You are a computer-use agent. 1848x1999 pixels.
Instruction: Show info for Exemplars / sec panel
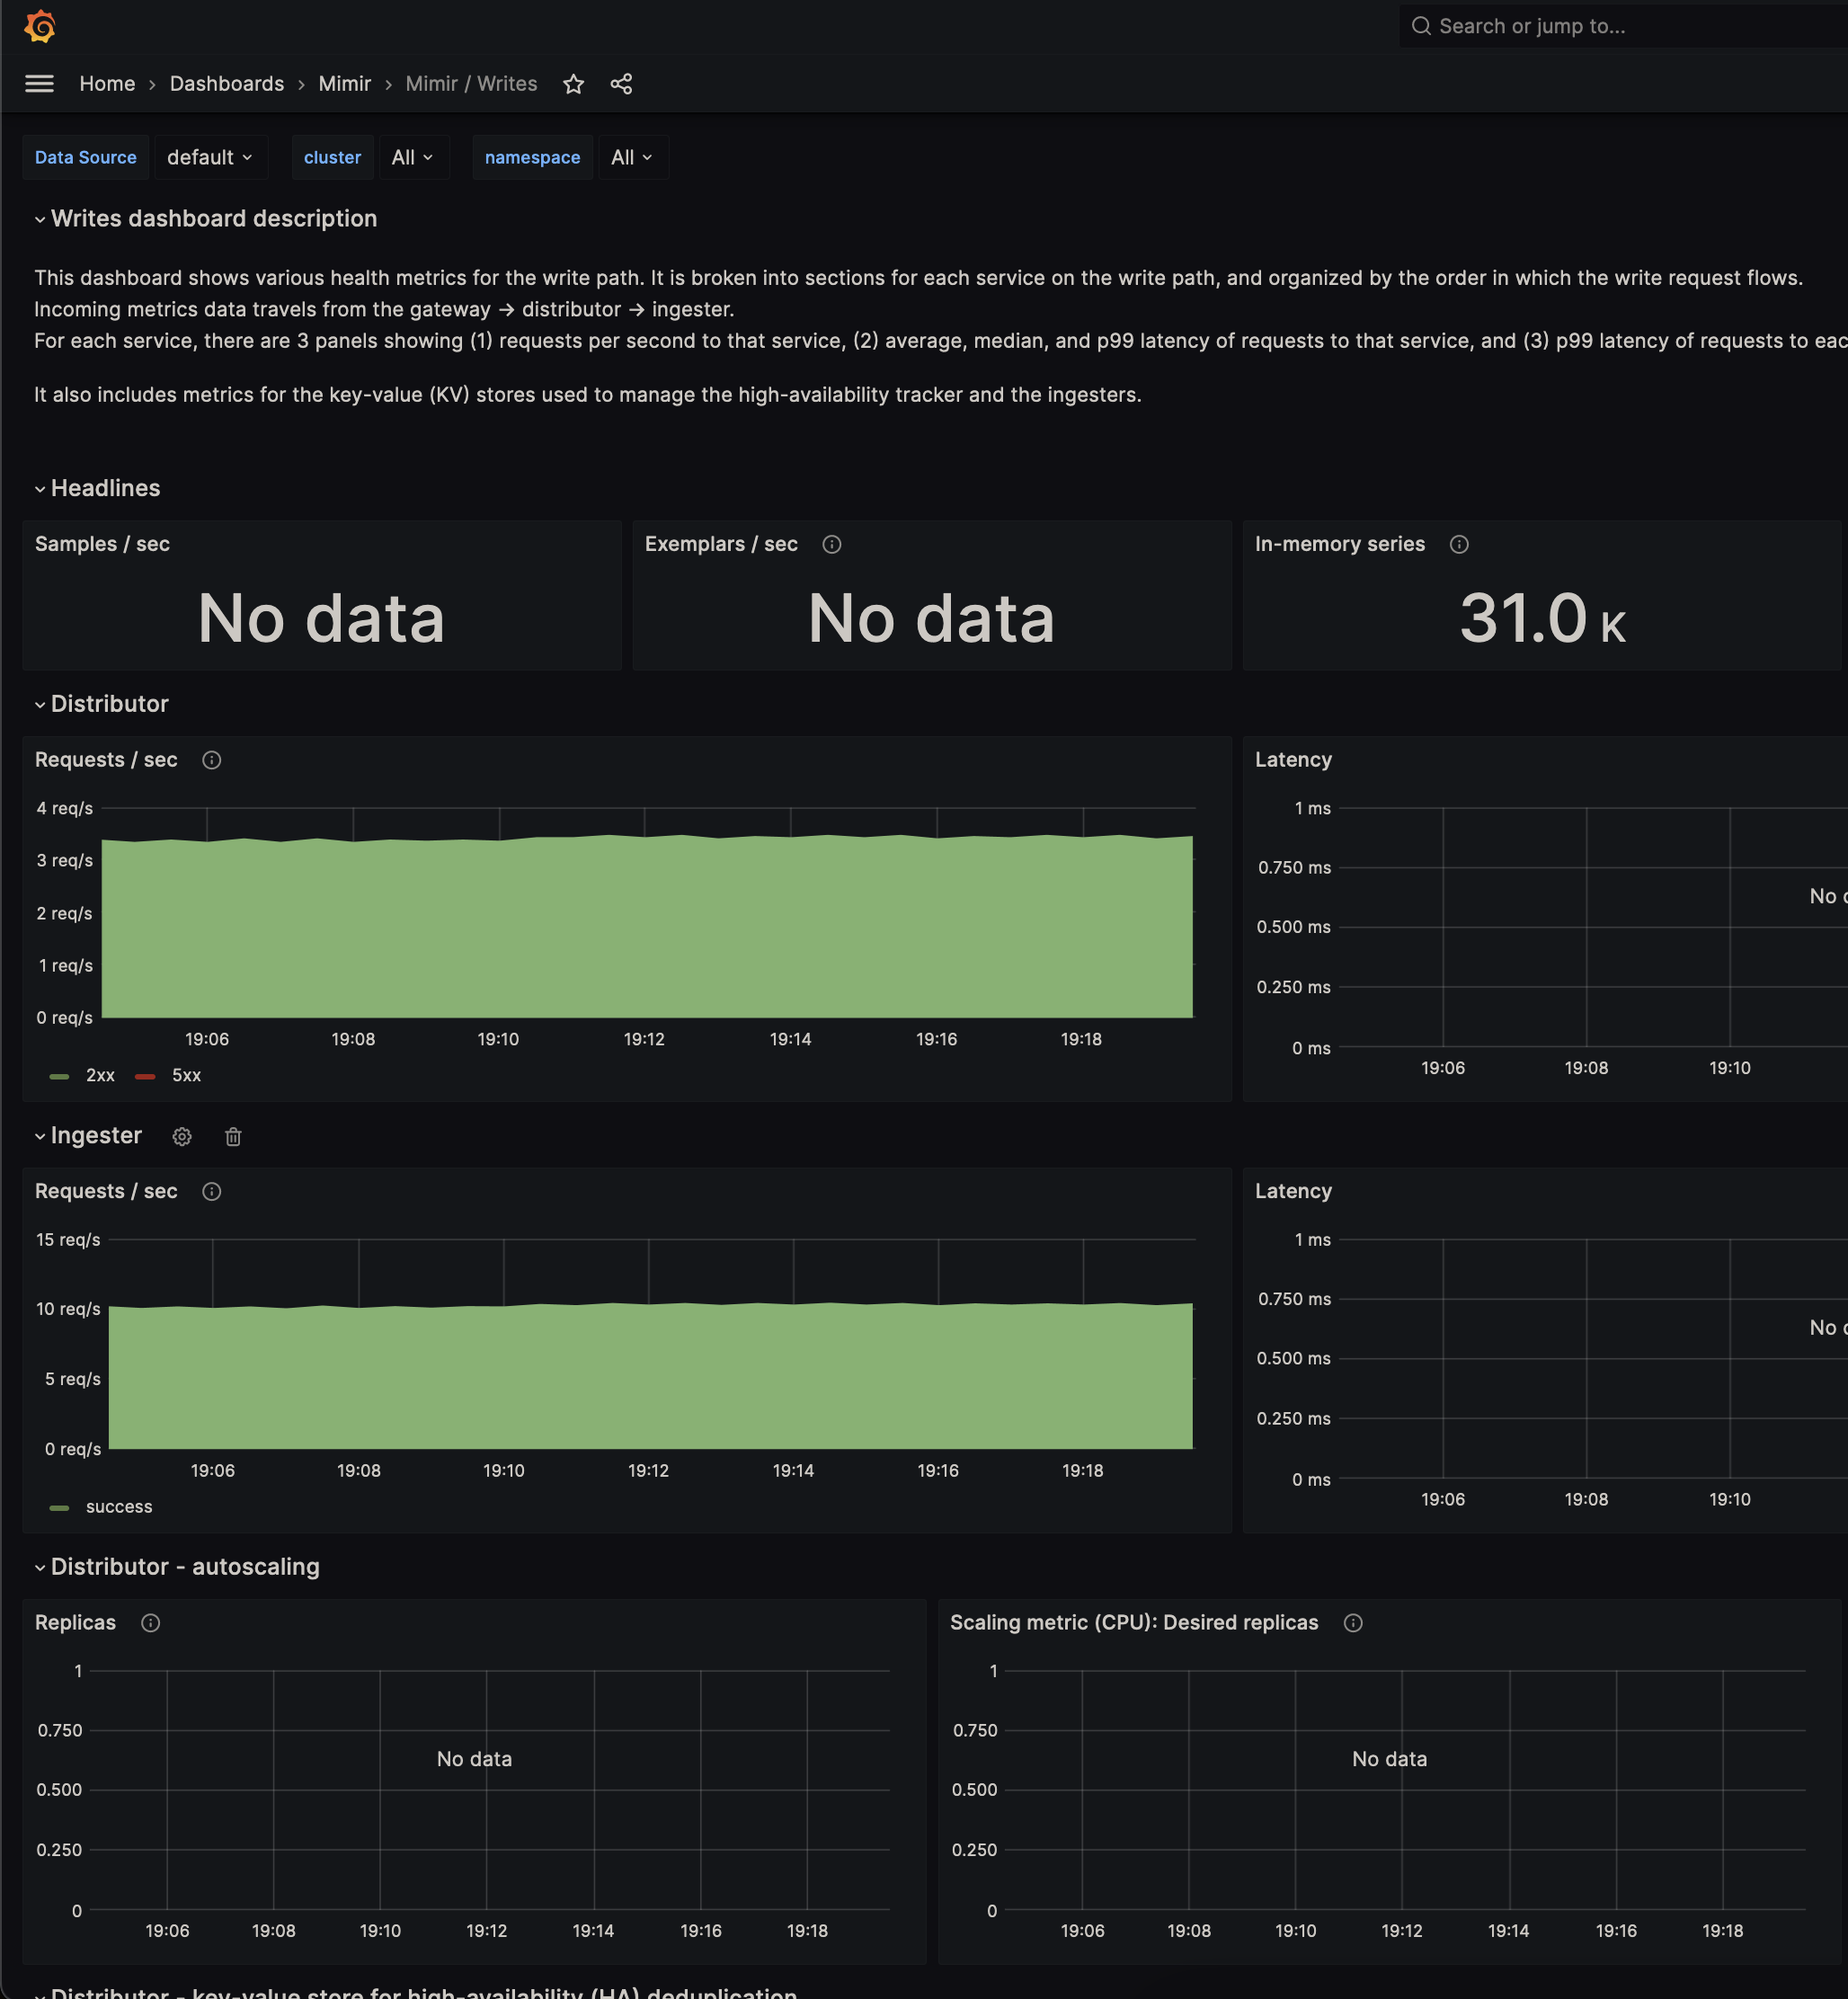(x=831, y=544)
